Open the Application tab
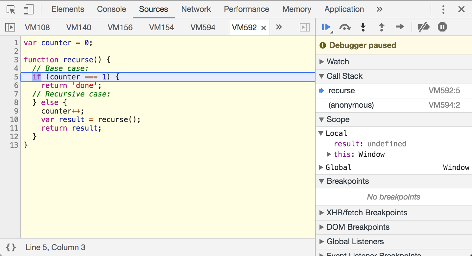Image resolution: width=472 pixels, height=256 pixels. pyautogui.click(x=344, y=9)
